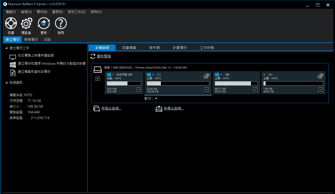335x194 pixels.
Task: Click the monitor icon for imaging selected disks
Action: (x=13, y=57)
